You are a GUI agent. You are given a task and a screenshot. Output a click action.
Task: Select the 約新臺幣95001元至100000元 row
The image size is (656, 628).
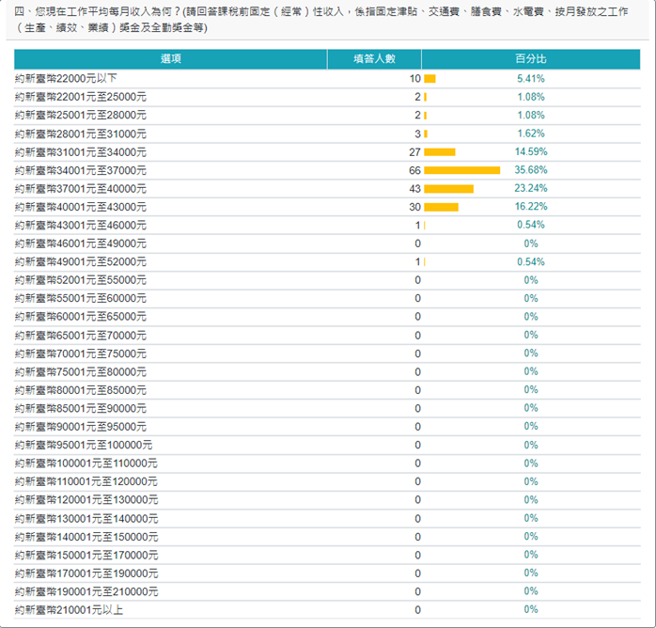point(85,445)
